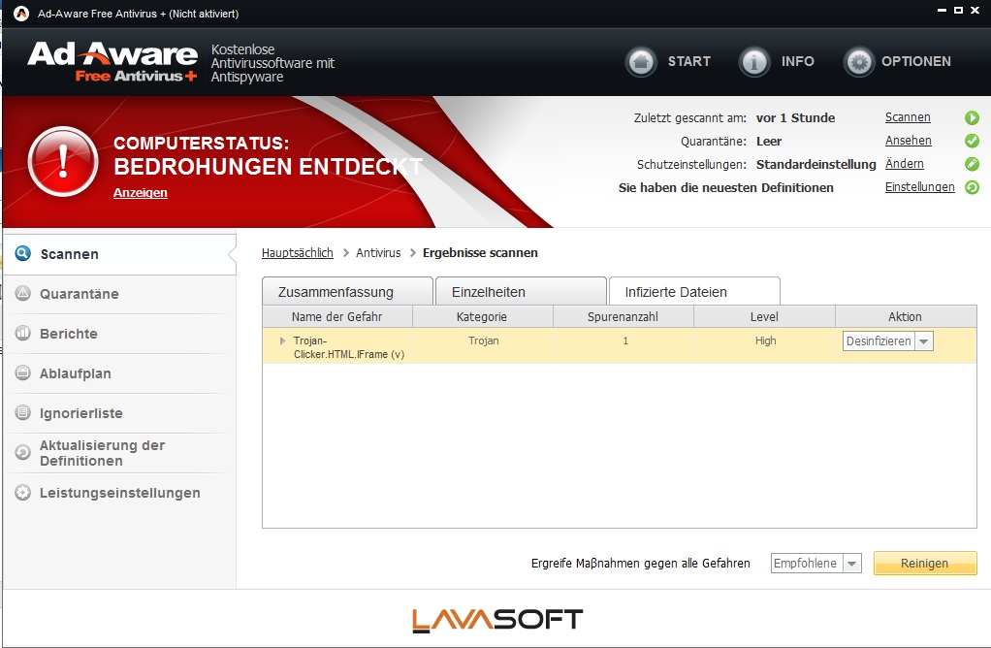Click the Ändern protection settings link
Image resolution: width=991 pixels, height=648 pixels.
905,164
